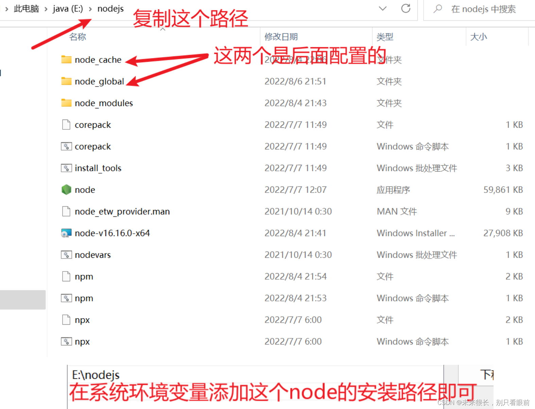The height and width of the screenshot is (409, 535).
Task: Click the 2022/8/6 21:51 date cell
Action: click(295, 81)
